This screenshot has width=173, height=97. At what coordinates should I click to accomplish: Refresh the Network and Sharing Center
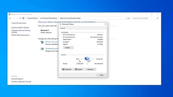click(129, 18)
